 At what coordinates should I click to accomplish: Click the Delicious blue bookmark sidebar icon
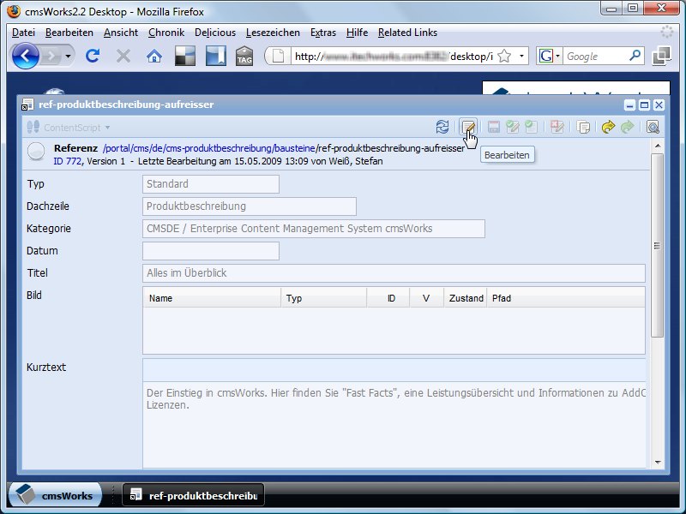216,56
